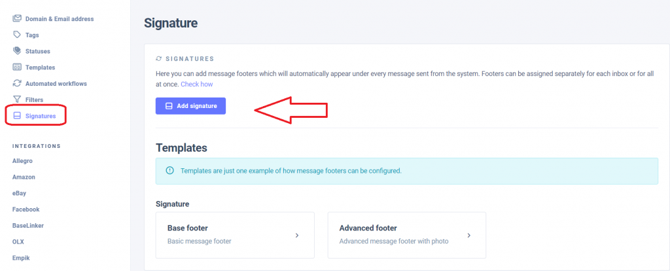Click the Signatures icon in sidebar
The height and width of the screenshot is (271, 670).
pos(17,116)
